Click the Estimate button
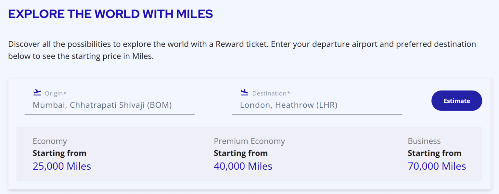This screenshot has height=194, width=499. coord(456,101)
